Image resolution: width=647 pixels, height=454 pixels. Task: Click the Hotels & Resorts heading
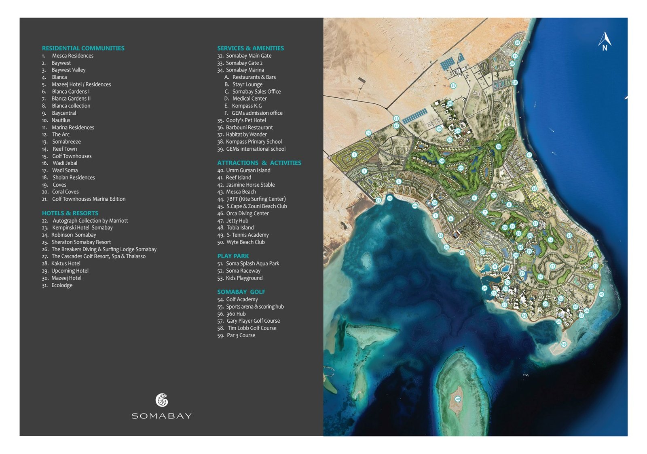[70, 213]
